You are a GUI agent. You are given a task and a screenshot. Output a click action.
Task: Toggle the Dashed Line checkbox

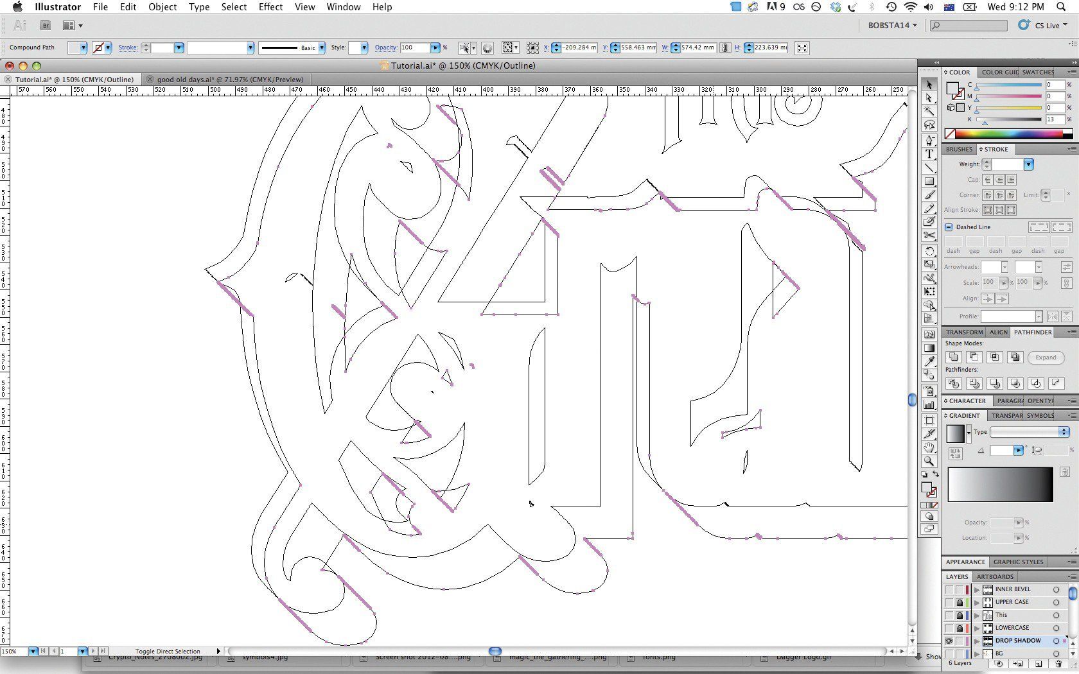pos(949,227)
